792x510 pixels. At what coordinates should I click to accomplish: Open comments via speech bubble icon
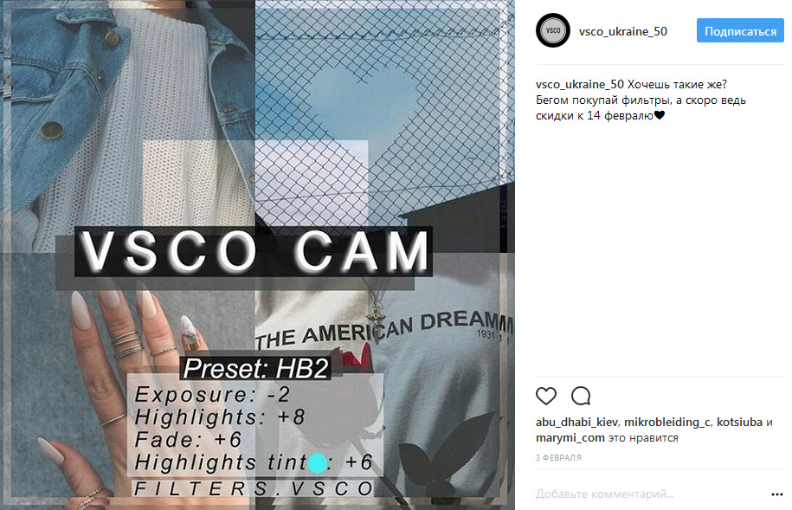coord(581,397)
